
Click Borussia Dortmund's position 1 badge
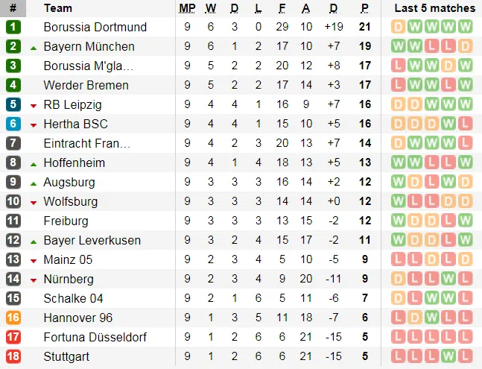(x=13, y=27)
